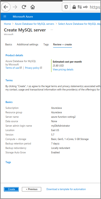This screenshot has width=101, height=199.
Task: Open the ellipsis menu beside Create MySQL server
Action: pos(52,30)
